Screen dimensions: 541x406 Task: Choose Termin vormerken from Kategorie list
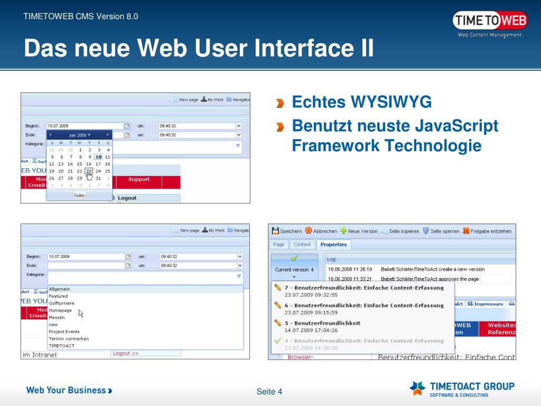click(145, 339)
